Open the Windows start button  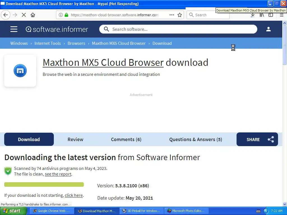[x=13, y=211]
